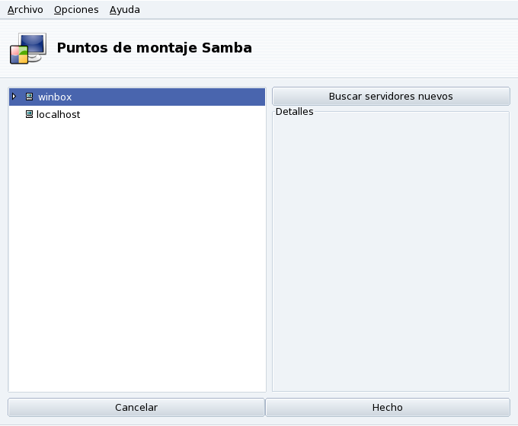
Task: Click the Puntos de montaje Samba title
Action: pos(154,48)
